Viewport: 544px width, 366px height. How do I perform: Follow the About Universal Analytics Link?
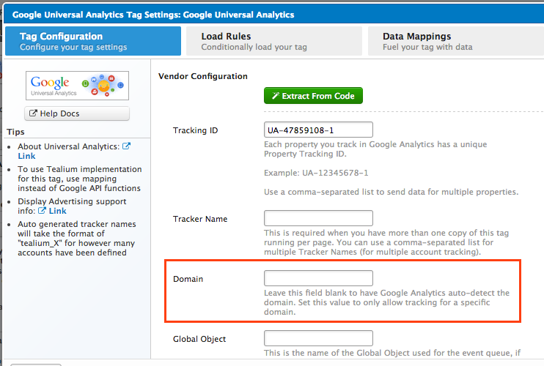(x=26, y=157)
